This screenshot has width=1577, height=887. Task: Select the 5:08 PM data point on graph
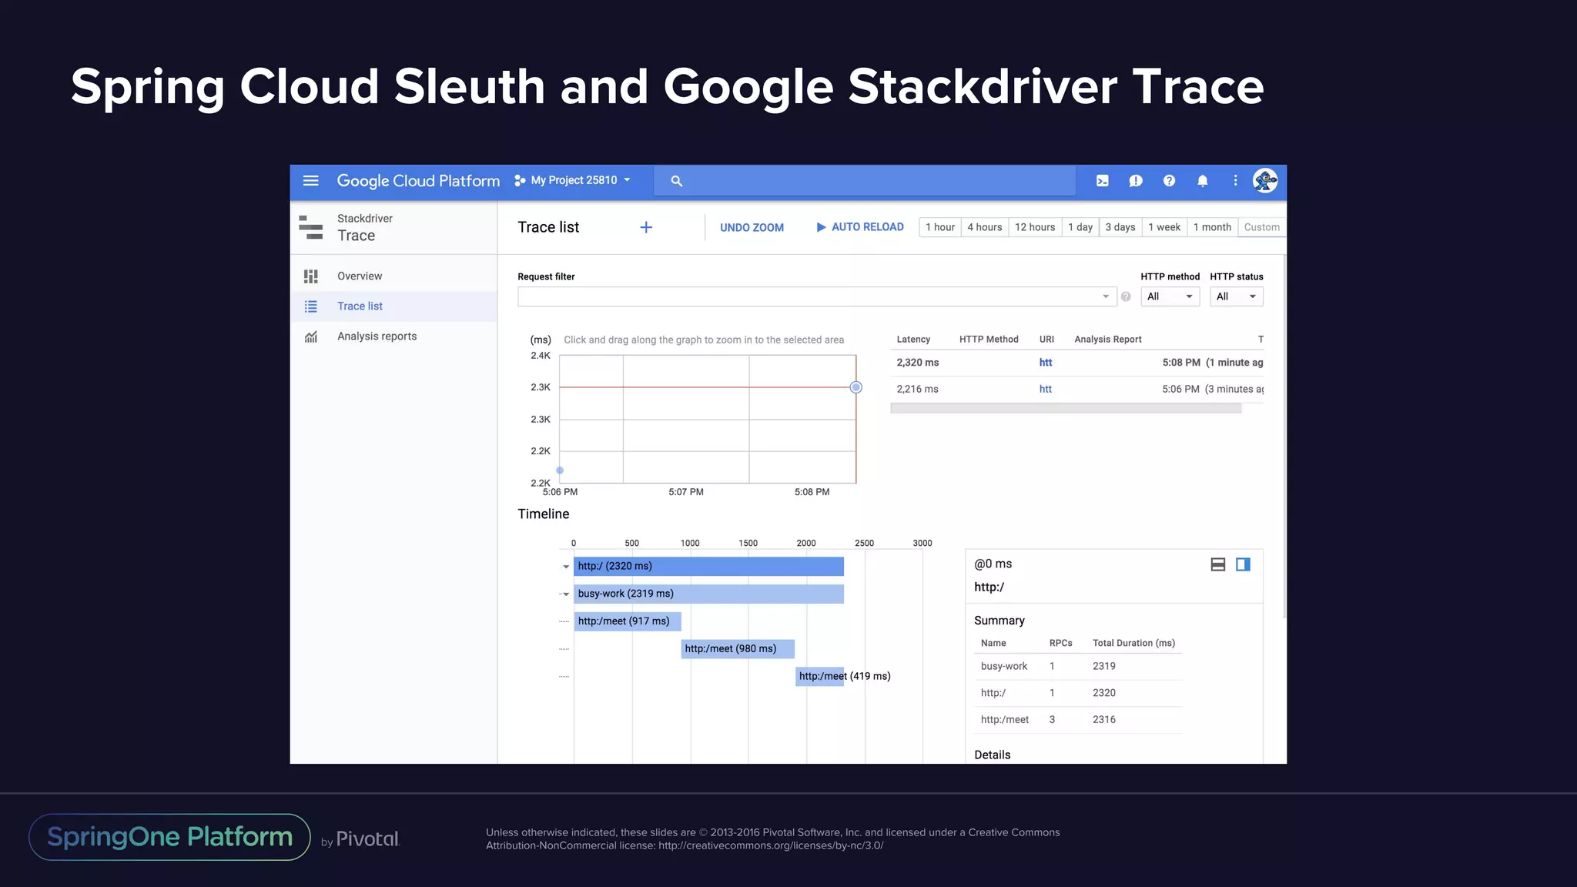tap(855, 387)
